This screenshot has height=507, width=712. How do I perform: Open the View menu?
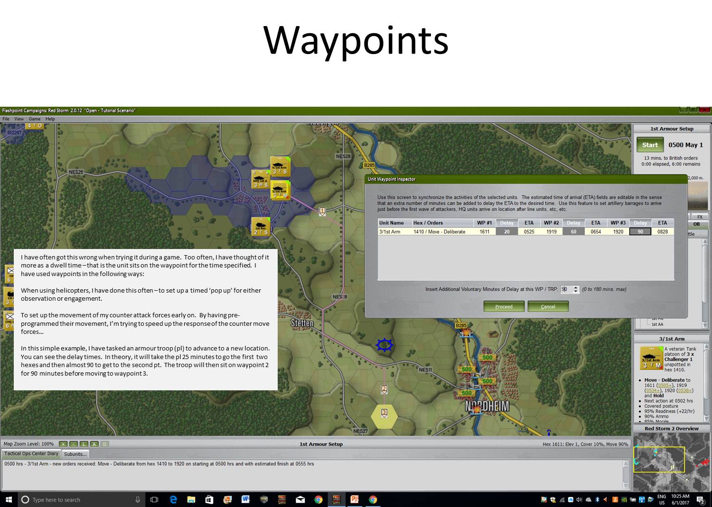(19, 119)
